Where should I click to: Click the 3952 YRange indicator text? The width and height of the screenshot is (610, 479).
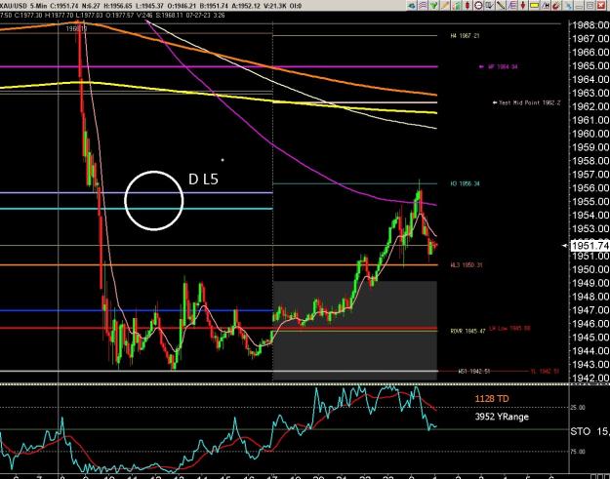pyautogui.click(x=502, y=417)
